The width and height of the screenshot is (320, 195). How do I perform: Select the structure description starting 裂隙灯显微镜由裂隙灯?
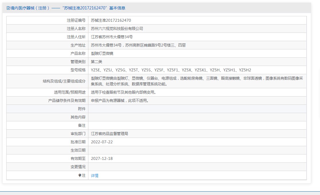click(197, 81)
